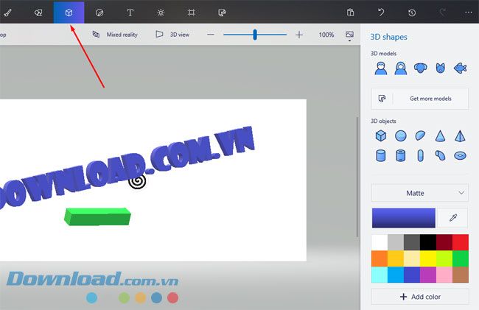Open the Canvas tool
Viewport: 479px width, 310px height.
click(x=192, y=13)
